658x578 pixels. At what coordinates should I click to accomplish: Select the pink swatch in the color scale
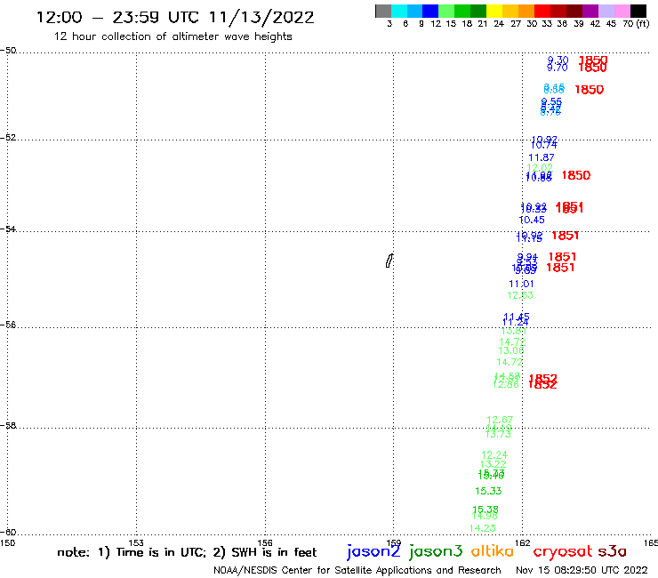622,11
